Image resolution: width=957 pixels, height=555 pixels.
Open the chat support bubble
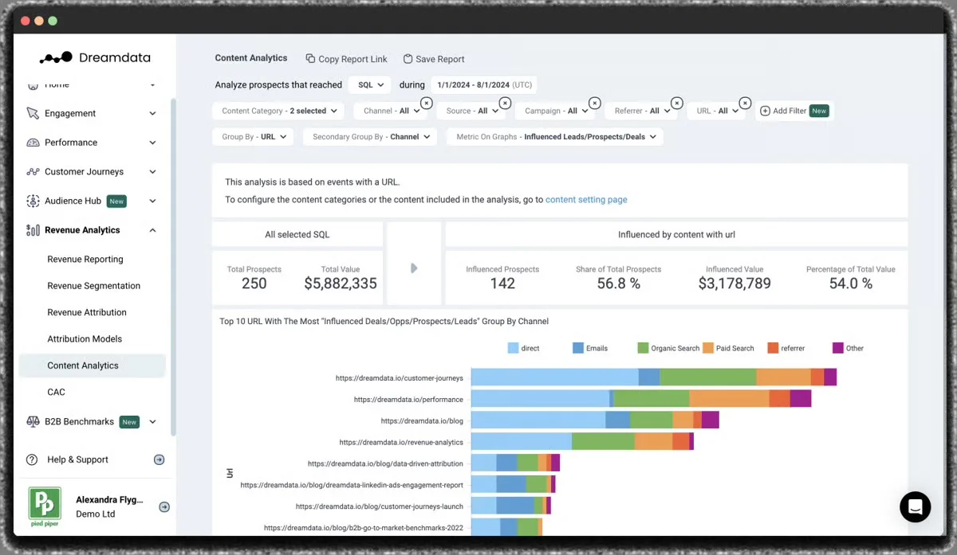click(915, 506)
